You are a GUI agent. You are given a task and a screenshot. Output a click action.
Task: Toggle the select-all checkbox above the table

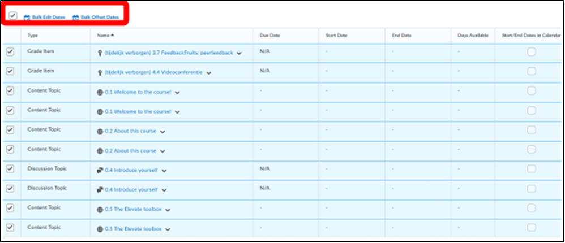[x=13, y=15]
